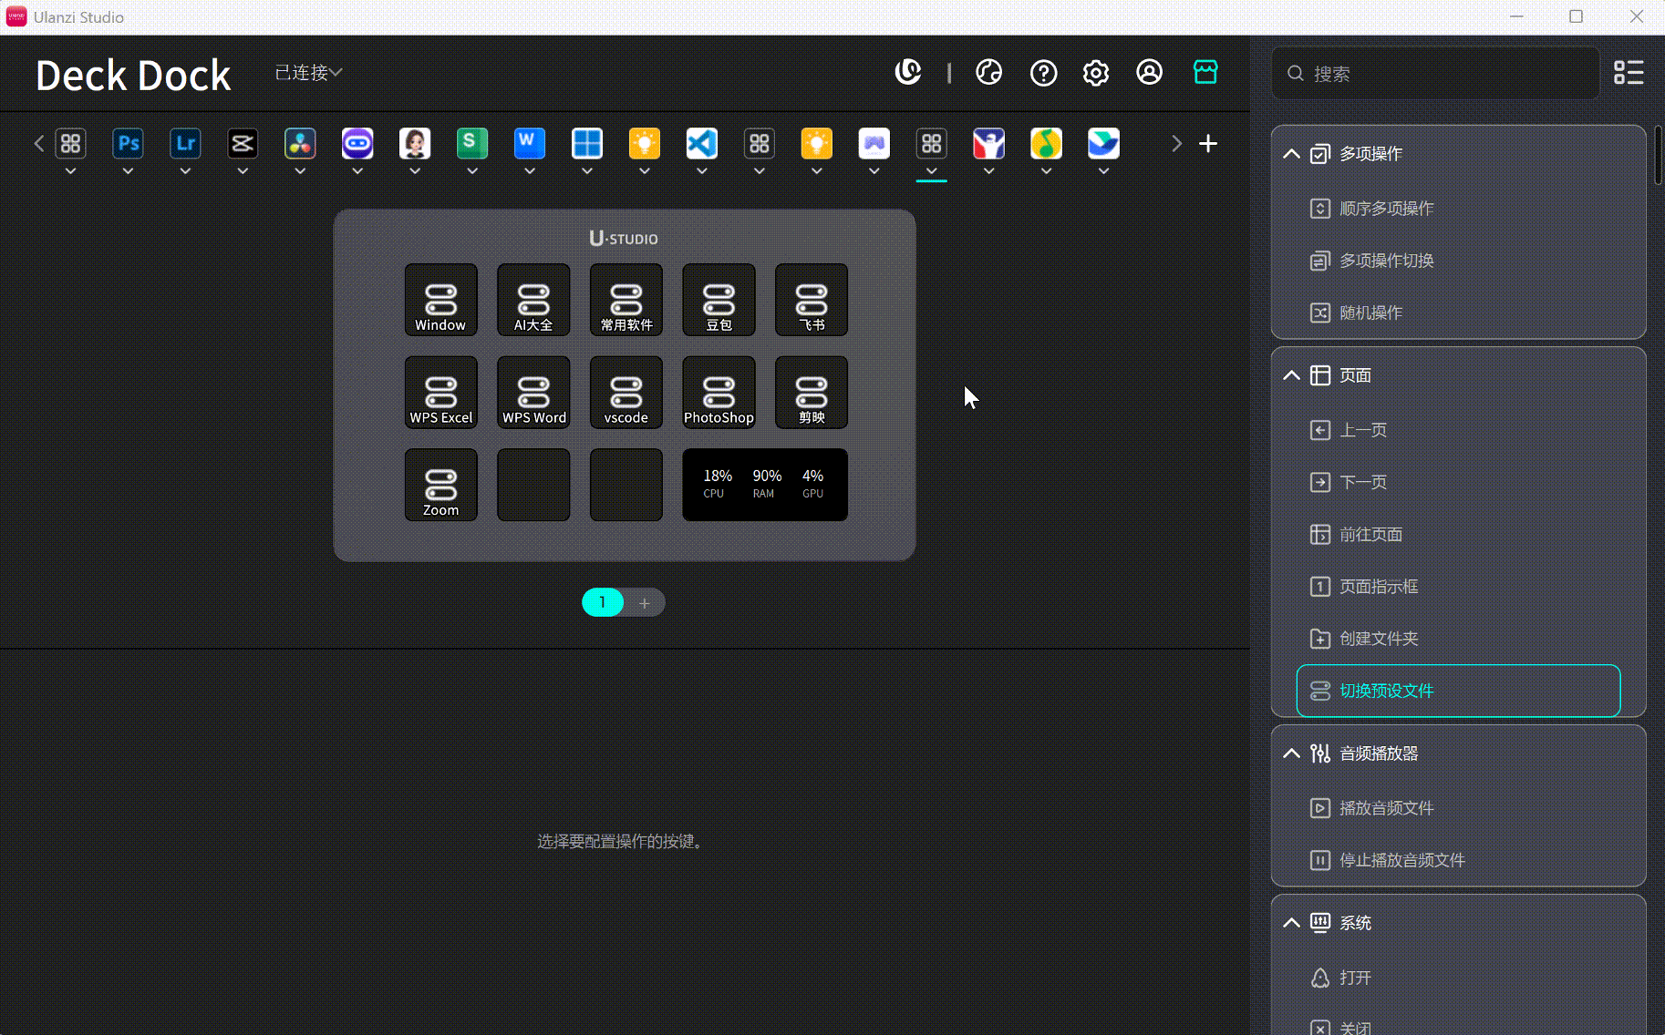Select the WPS Word profile icon

(x=529, y=144)
